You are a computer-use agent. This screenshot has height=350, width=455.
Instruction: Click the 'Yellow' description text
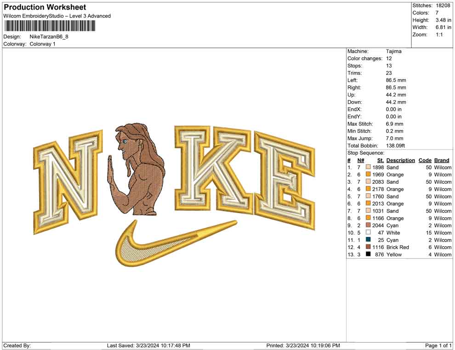click(x=394, y=254)
